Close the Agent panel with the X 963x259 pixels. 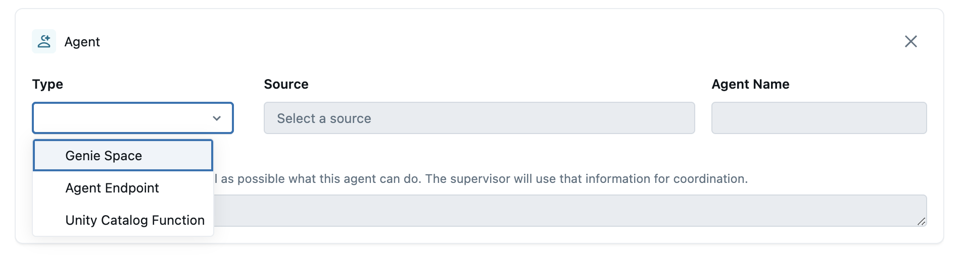pos(910,41)
